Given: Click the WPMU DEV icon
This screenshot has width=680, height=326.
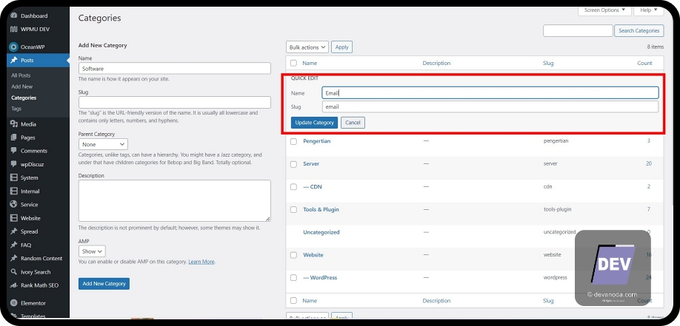Looking at the screenshot, I should pyautogui.click(x=13, y=30).
